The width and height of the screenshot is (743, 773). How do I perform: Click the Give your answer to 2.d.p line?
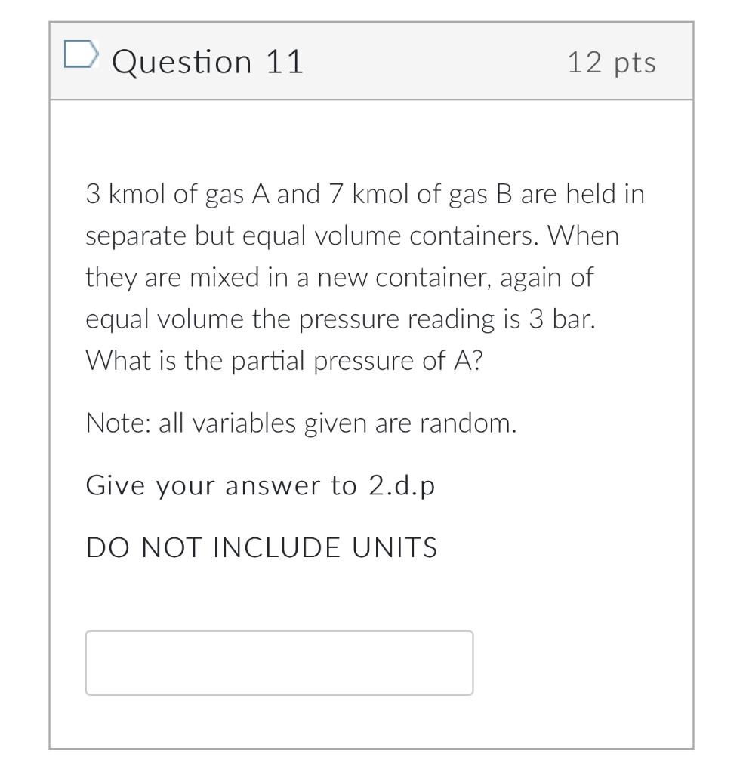tap(261, 485)
